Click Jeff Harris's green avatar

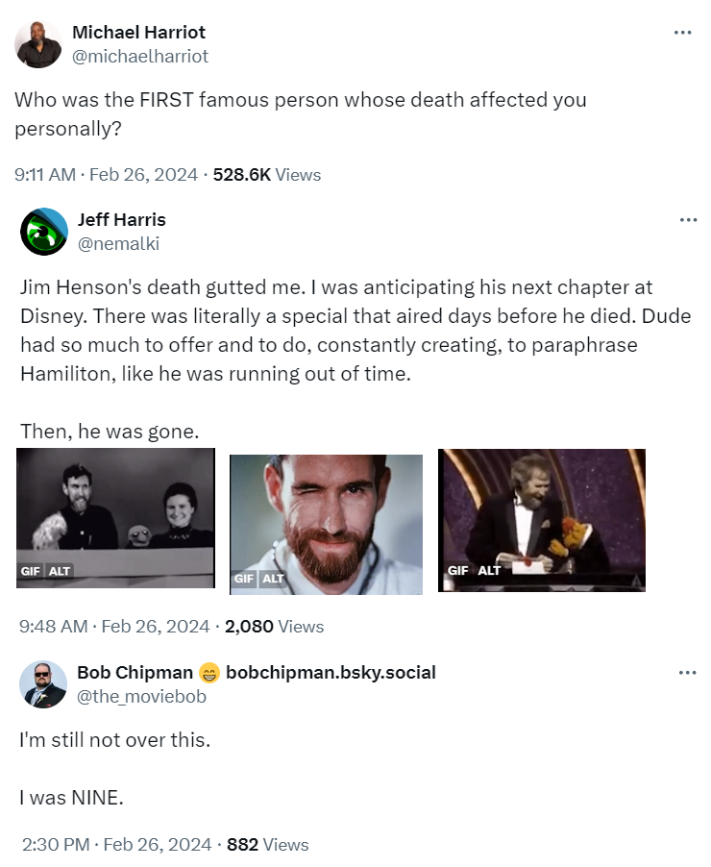tap(44, 232)
